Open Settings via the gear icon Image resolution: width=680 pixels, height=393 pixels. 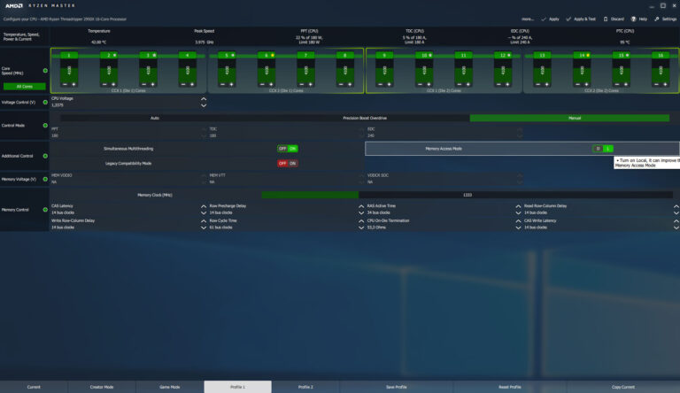point(657,19)
